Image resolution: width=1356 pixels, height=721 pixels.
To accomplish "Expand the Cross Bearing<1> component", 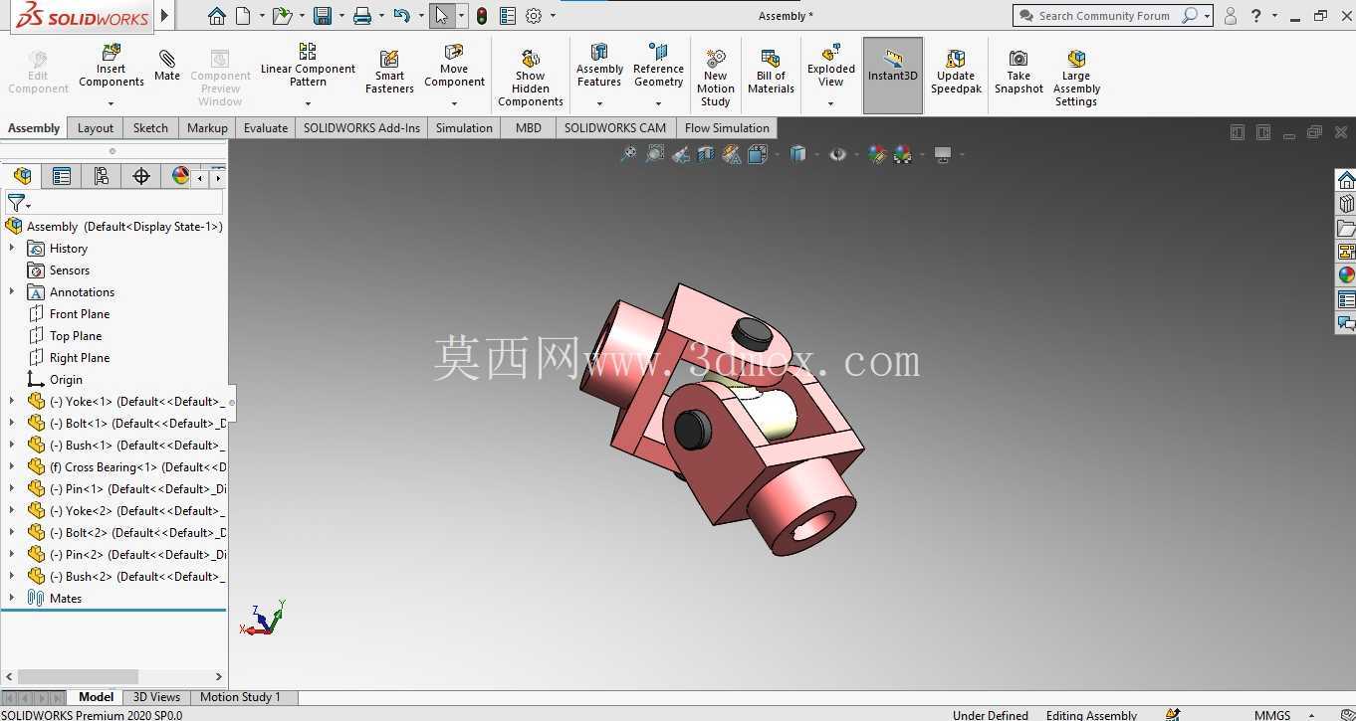I will [12, 466].
